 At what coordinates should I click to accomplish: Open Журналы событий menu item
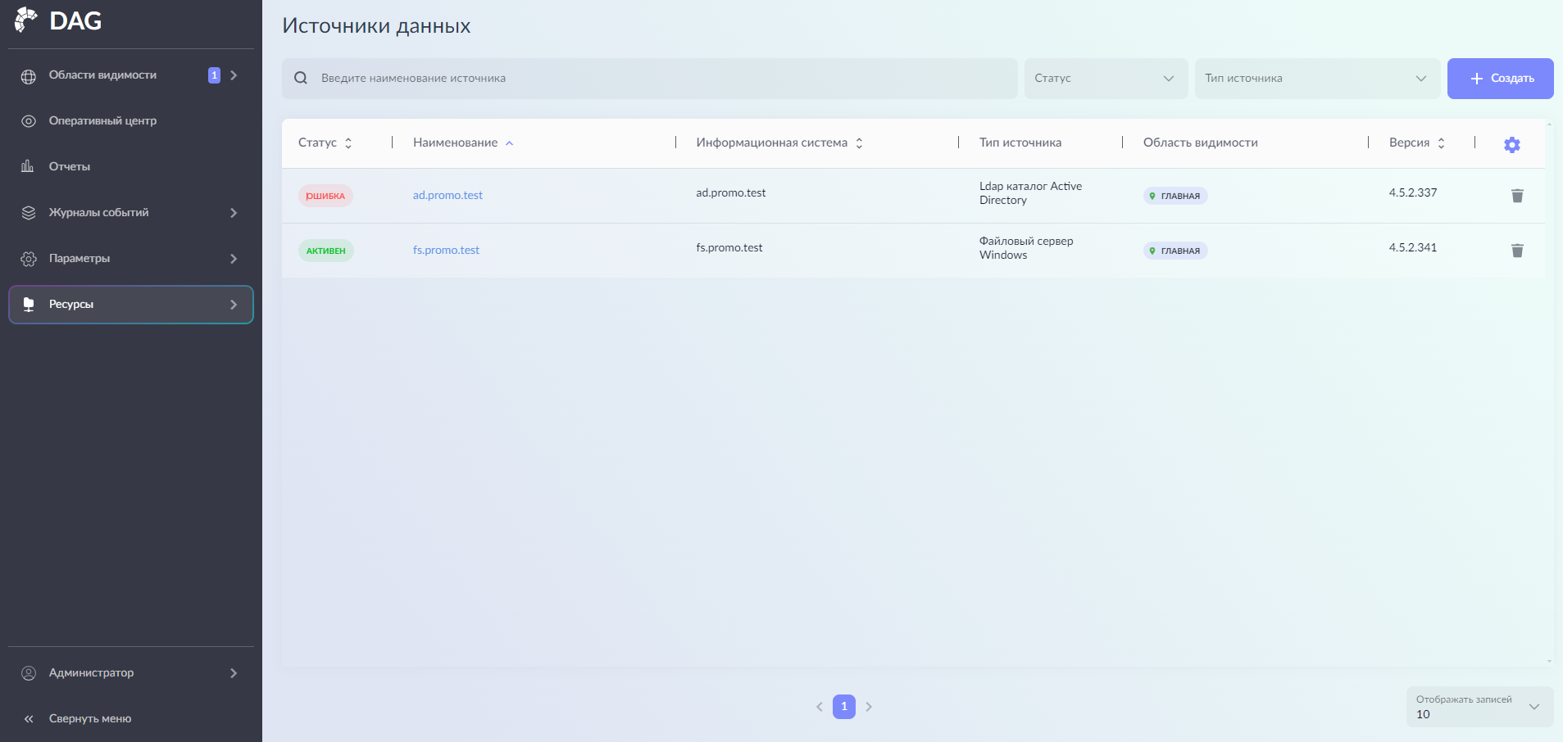coord(131,213)
